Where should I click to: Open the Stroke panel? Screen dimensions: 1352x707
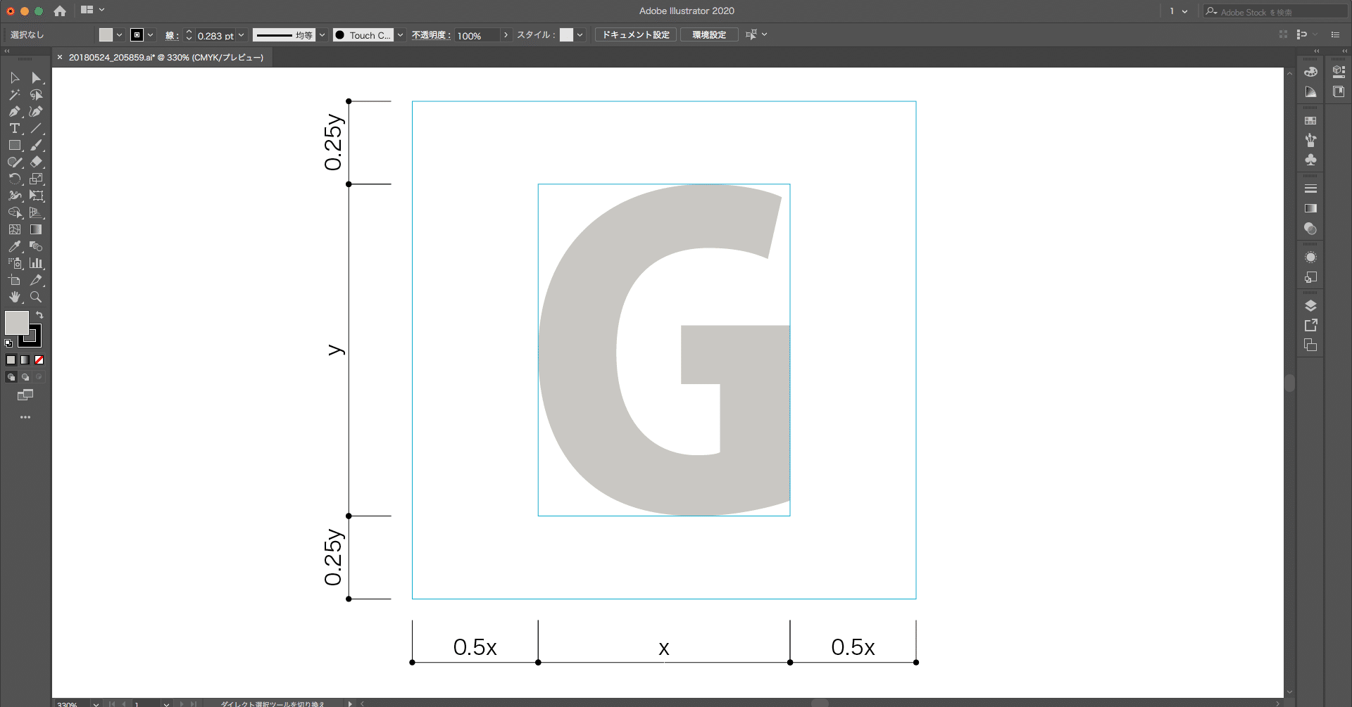[x=1310, y=188]
